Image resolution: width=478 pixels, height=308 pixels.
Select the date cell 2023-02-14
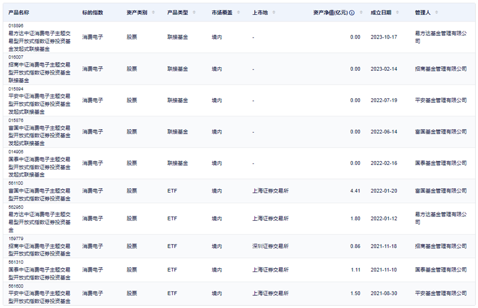coord(384,69)
